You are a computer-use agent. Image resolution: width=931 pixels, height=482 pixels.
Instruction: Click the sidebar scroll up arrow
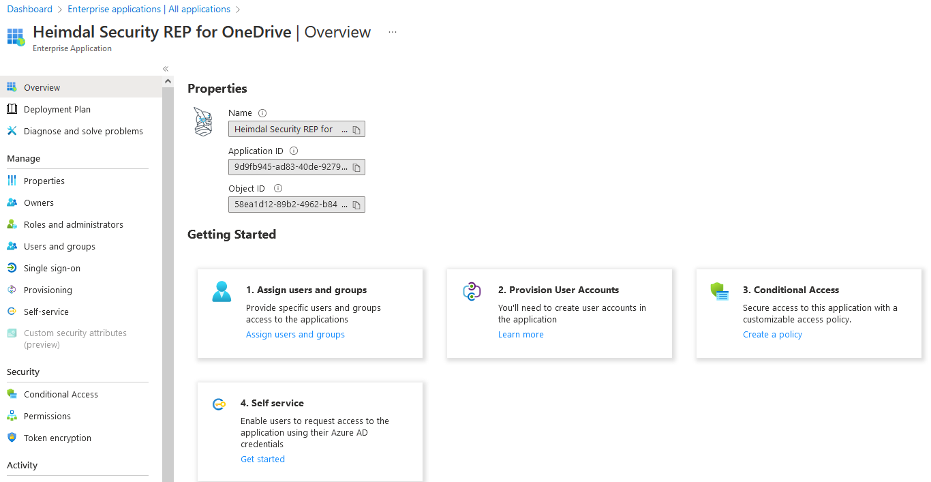[168, 81]
